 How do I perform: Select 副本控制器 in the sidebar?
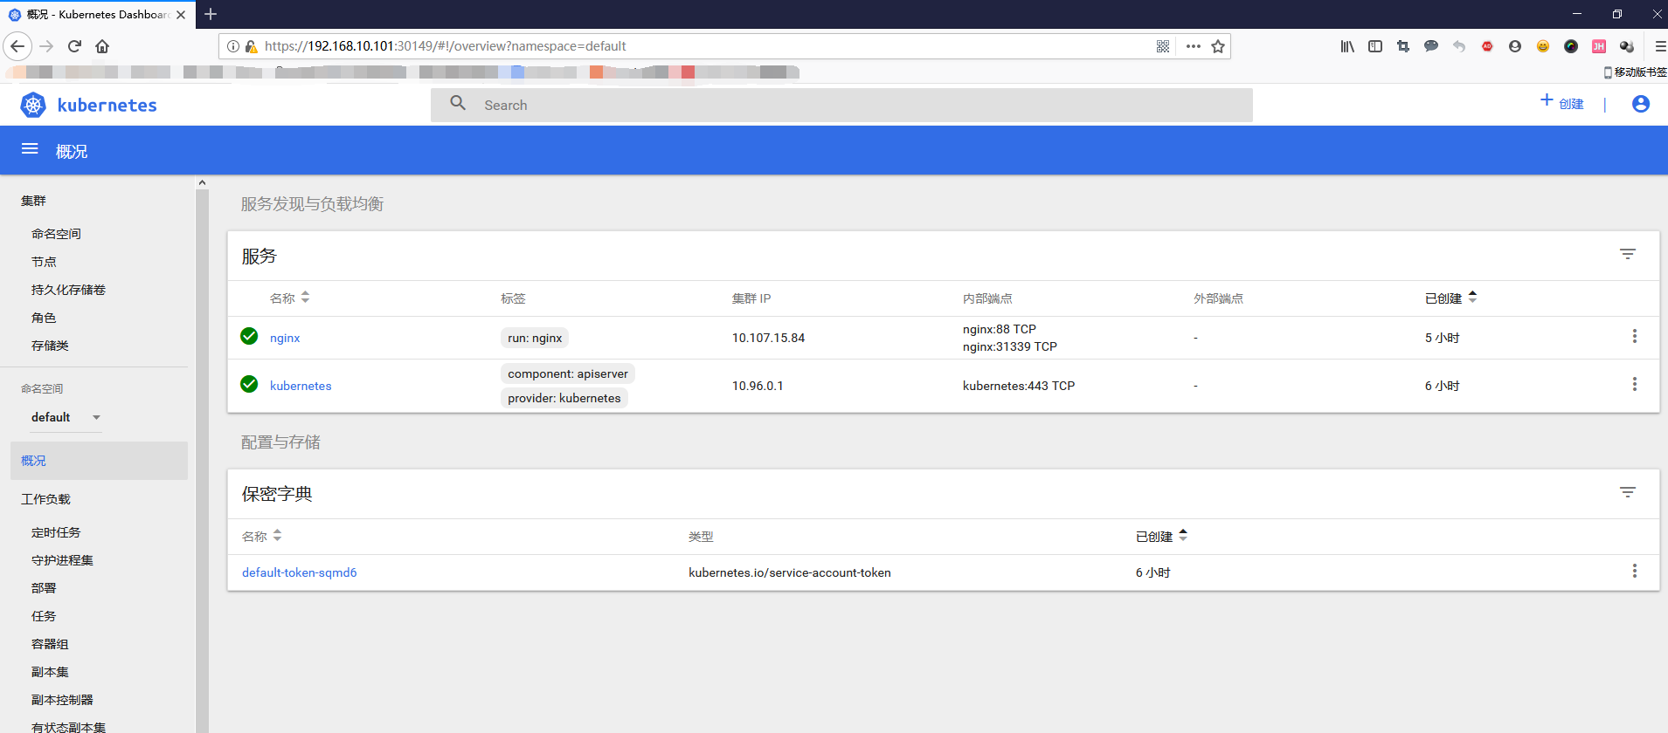pyautogui.click(x=62, y=700)
